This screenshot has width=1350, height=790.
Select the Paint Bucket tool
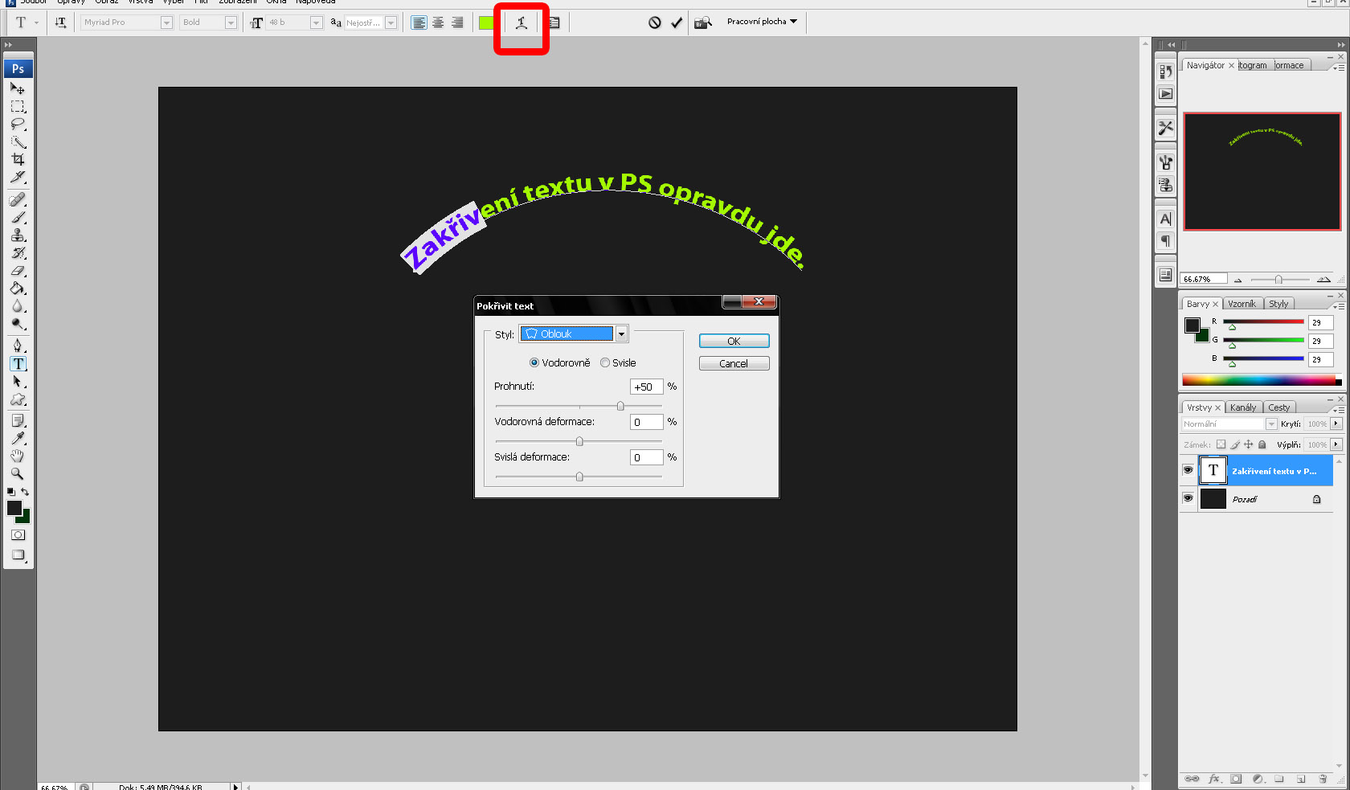pyautogui.click(x=18, y=289)
